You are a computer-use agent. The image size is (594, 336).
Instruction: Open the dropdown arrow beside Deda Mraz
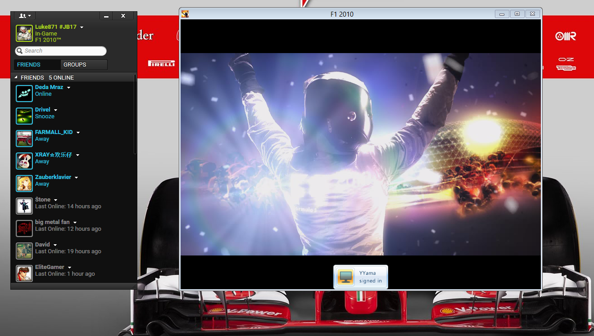68,88
